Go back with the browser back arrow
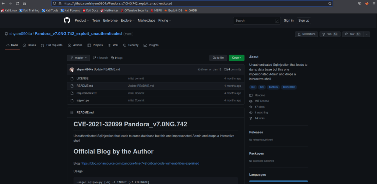Viewport: 377px width, 184px height. pyautogui.click(x=3, y=4)
